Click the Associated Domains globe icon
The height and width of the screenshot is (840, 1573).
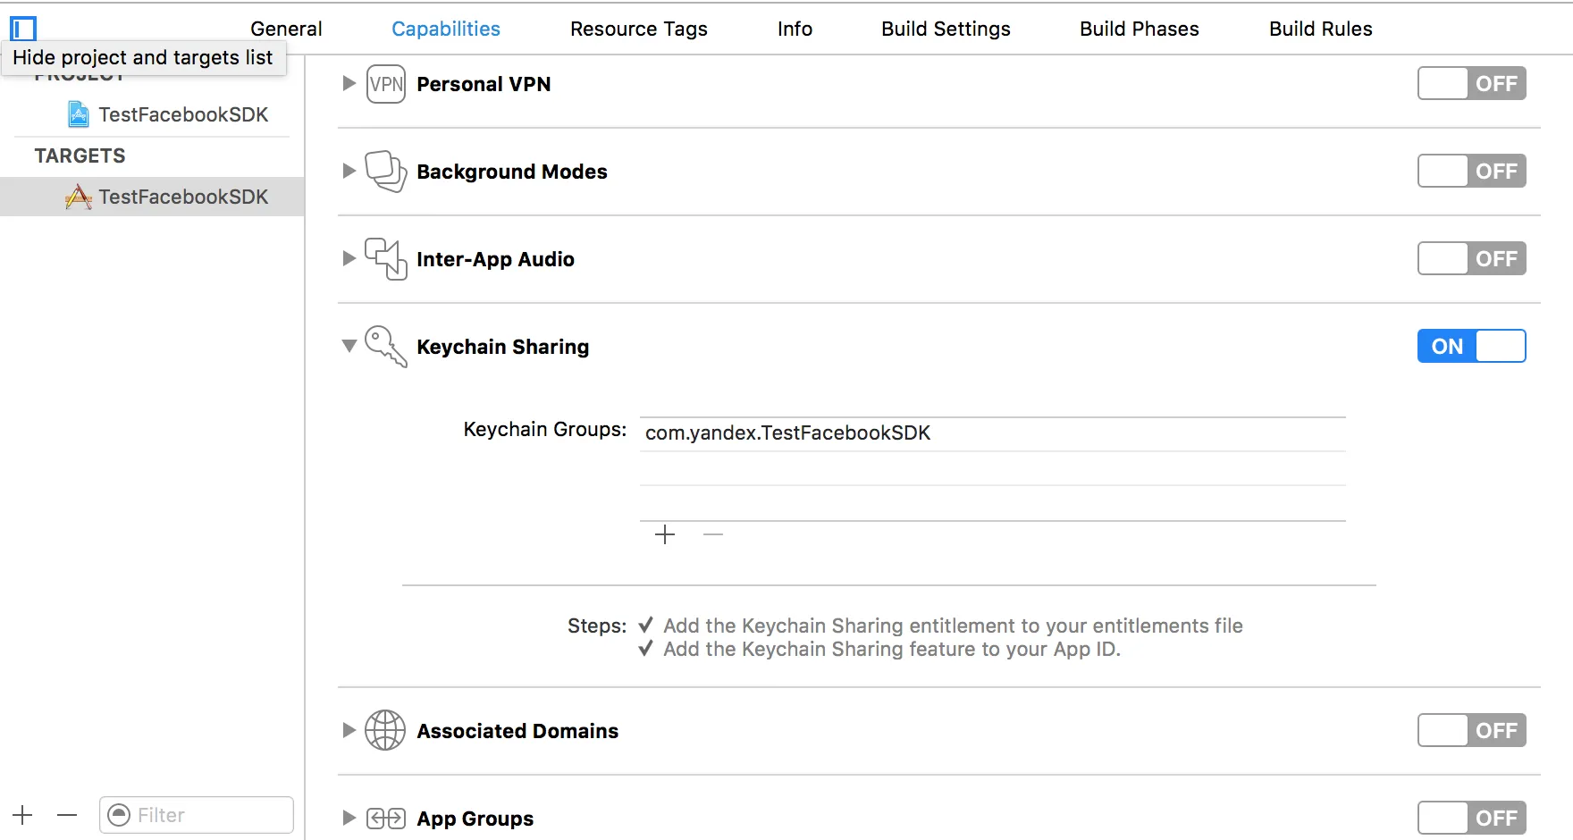pyautogui.click(x=386, y=731)
